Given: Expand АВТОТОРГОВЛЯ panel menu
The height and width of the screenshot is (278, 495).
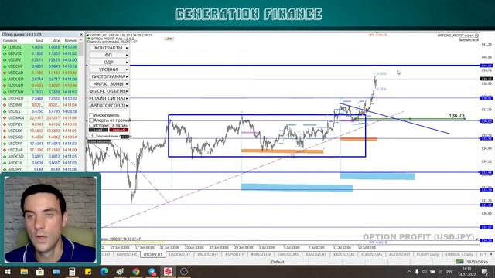Looking at the screenshot, I should (109, 105).
